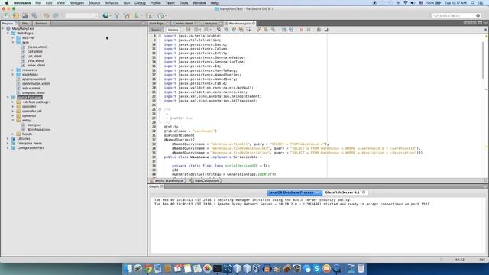The height and width of the screenshot is (275, 489).
Task: Open the Debug menu
Action: 140,3
